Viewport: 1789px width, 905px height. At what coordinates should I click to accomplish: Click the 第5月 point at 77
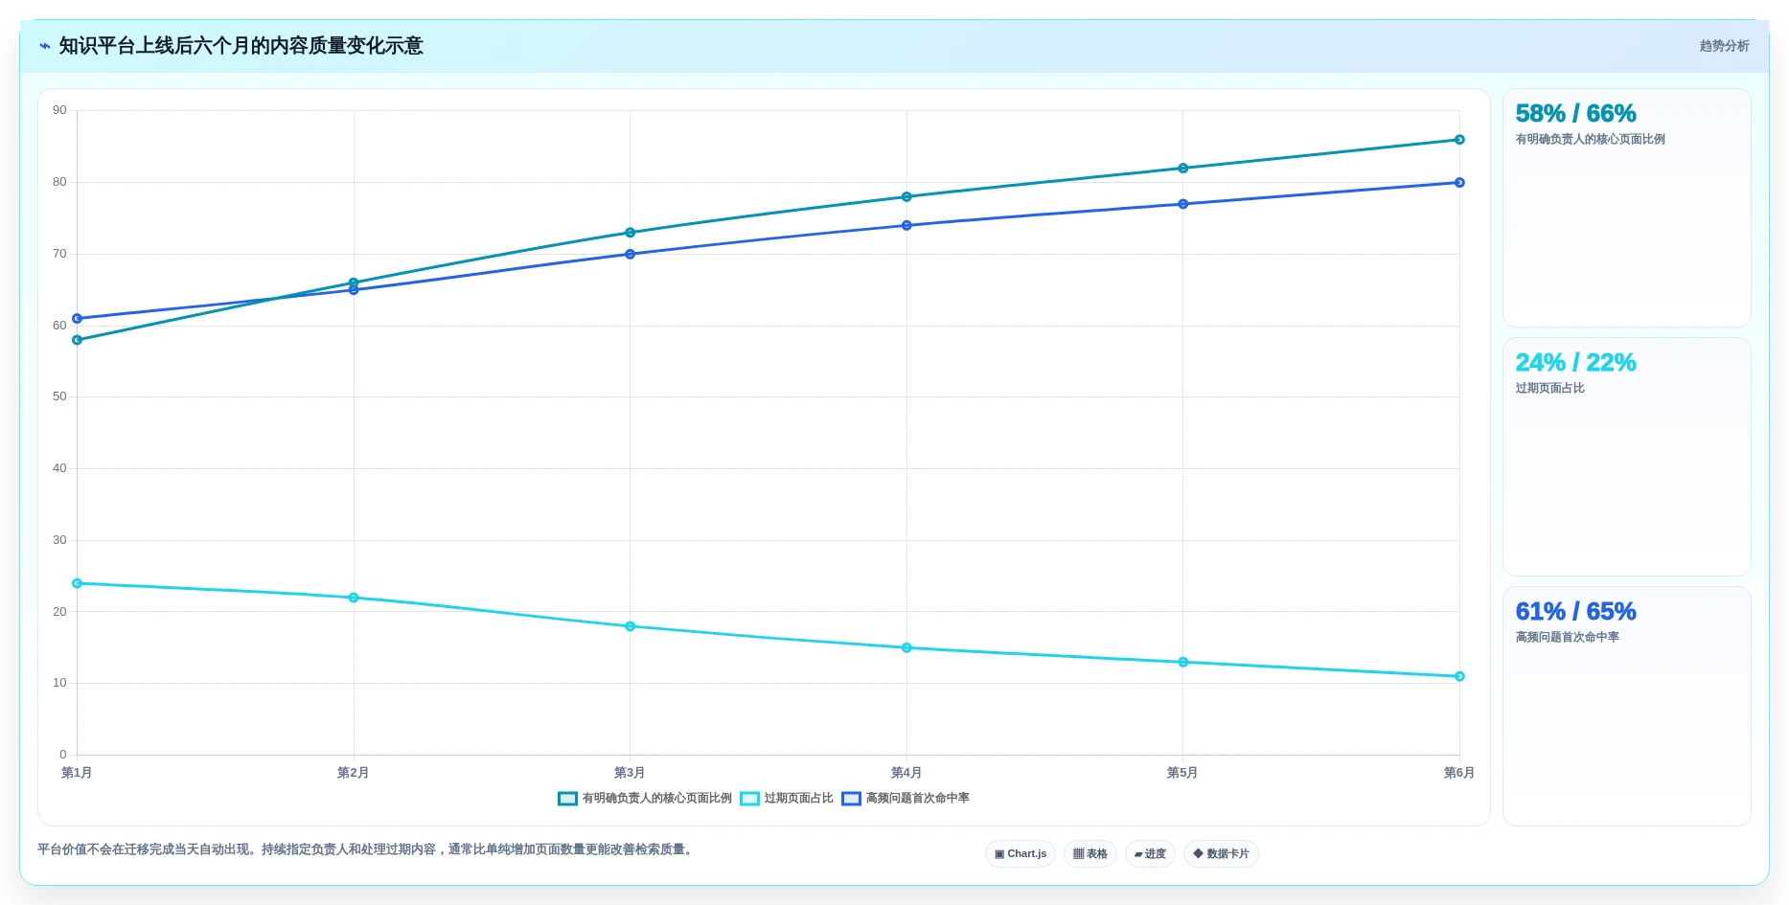click(x=1182, y=204)
